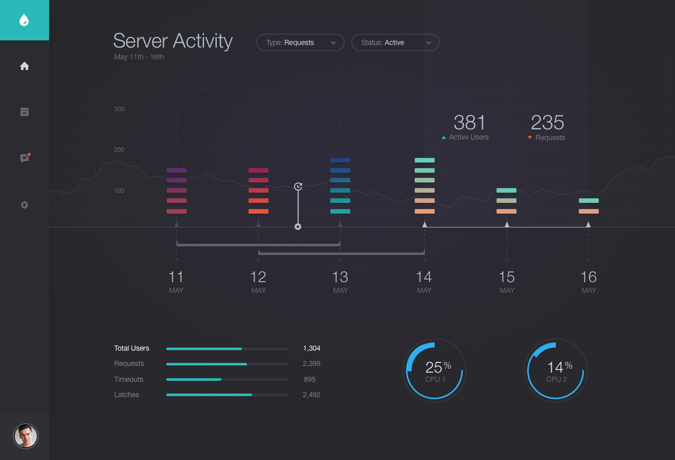
Task: Click the CPU 1 circular gauge
Action: point(435,371)
